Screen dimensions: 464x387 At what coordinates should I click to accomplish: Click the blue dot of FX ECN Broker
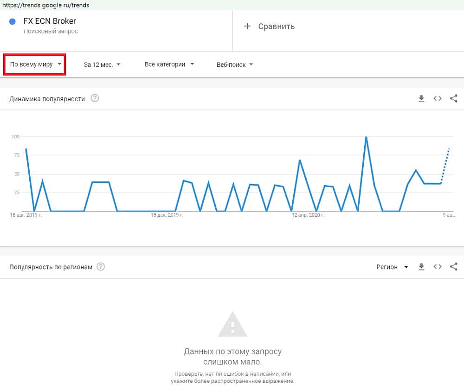(13, 22)
